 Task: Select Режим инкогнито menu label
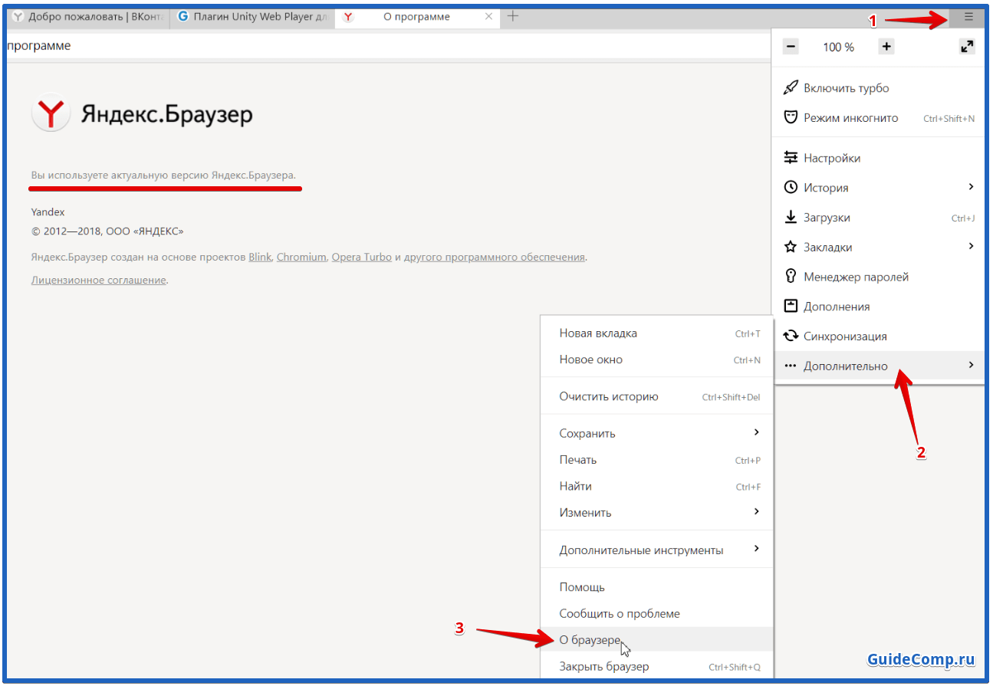tap(850, 118)
